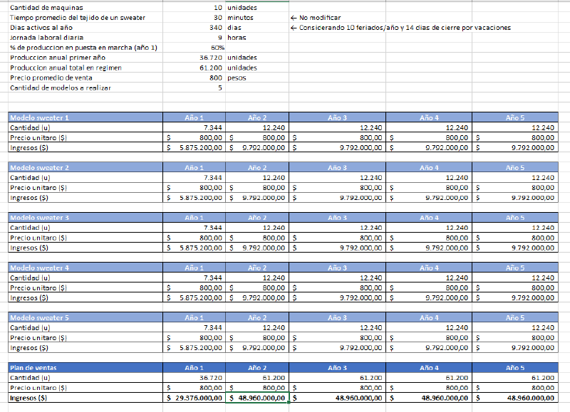This screenshot has height=412, width=570.
Task: Select Plan de ventas Año 1 ingresos 29.376.000,00
Action: pyautogui.click(x=194, y=398)
